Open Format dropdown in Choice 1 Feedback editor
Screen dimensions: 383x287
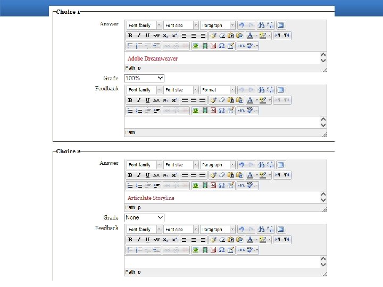(218, 90)
